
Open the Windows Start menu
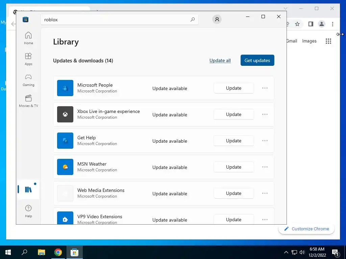pyautogui.click(x=8, y=252)
